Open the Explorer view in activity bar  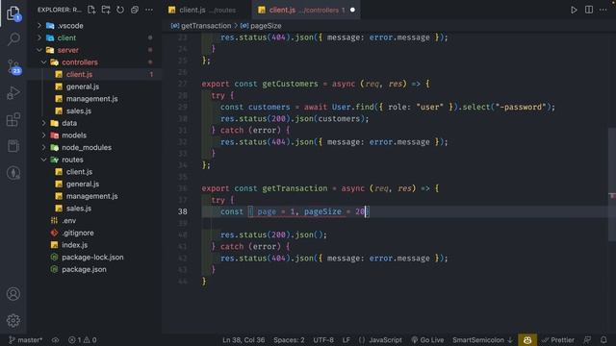(13, 13)
